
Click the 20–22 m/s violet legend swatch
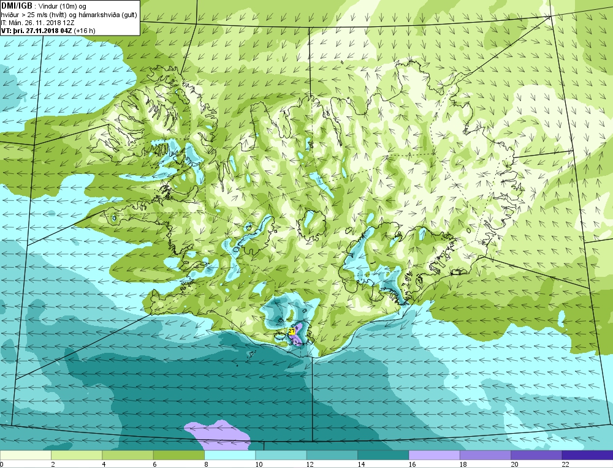coord(536,455)
